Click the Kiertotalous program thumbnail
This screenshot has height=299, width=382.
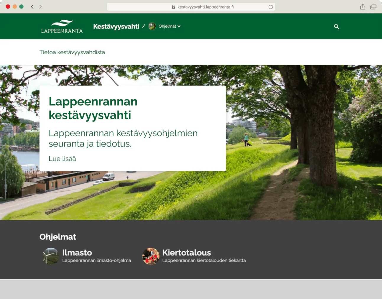click(x=151, y=256)
